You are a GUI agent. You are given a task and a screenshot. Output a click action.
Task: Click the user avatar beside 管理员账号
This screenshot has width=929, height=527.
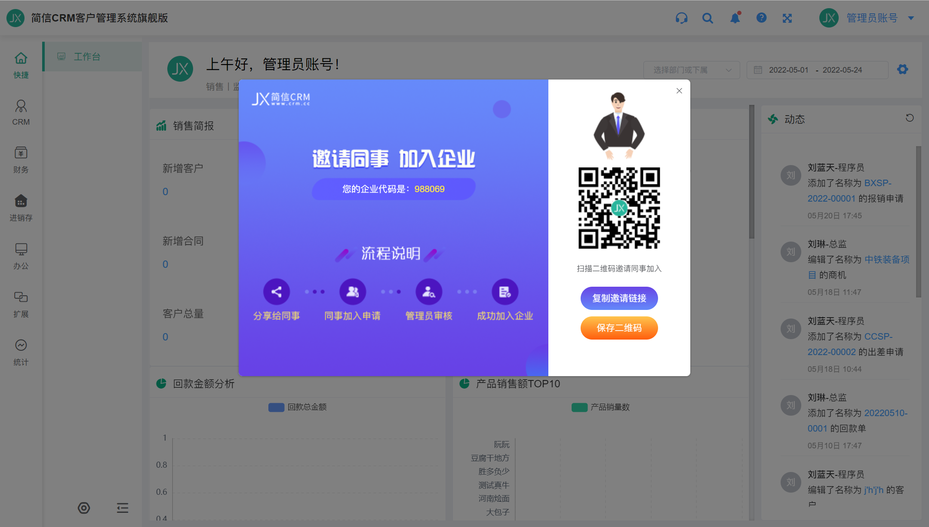(x=829, y=18)
